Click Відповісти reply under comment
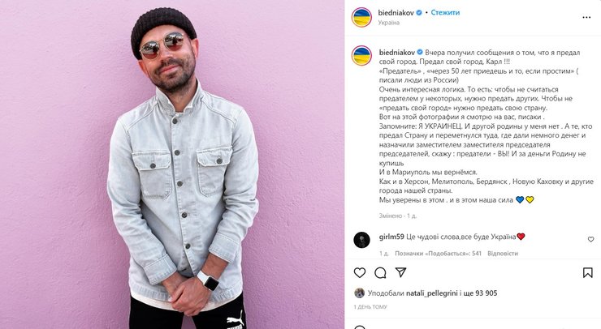601x329 pixels. tap(503, 254)
